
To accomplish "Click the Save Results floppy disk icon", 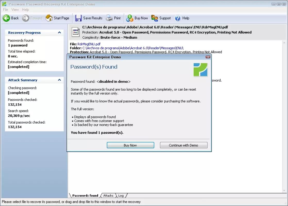I will point(78,18).
